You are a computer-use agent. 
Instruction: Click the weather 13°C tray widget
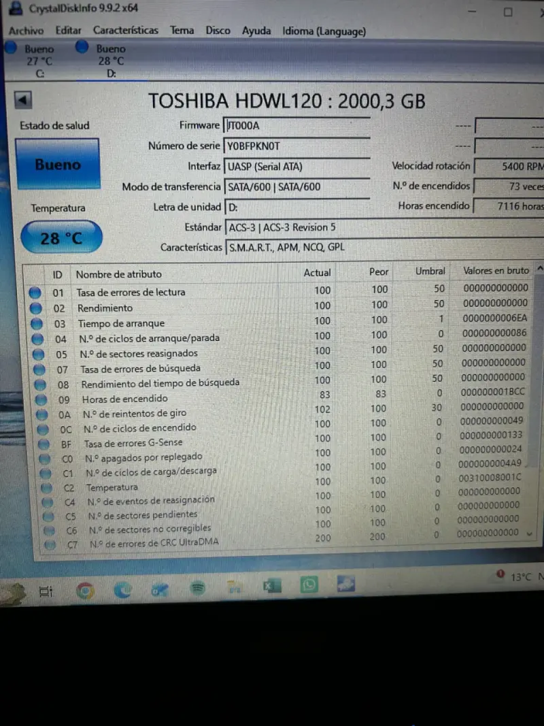point(520,576)
